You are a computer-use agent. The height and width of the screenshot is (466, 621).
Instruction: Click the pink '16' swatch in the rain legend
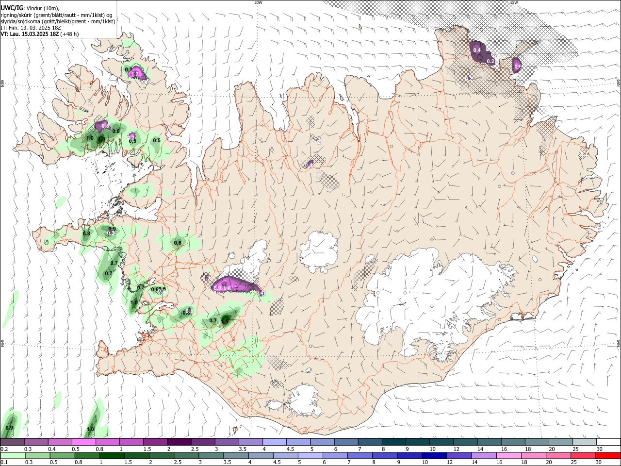pyautogui.click(x=508, y=455)
